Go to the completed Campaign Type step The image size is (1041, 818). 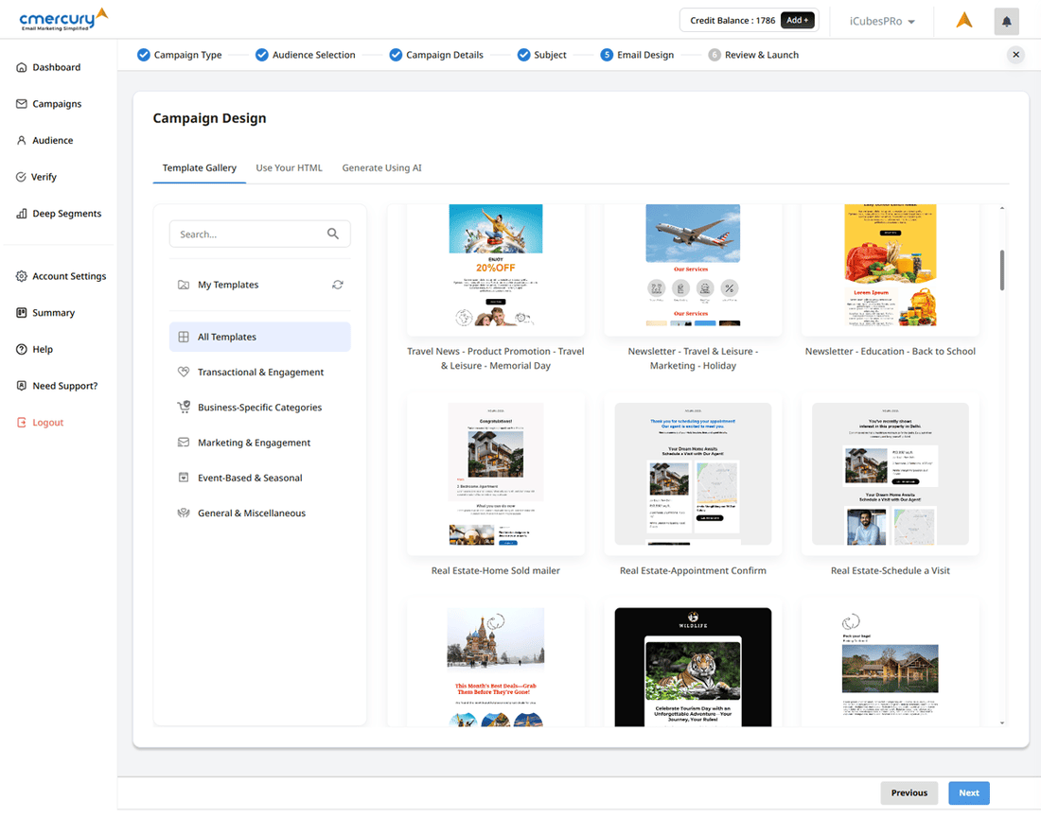coord(179,55)
